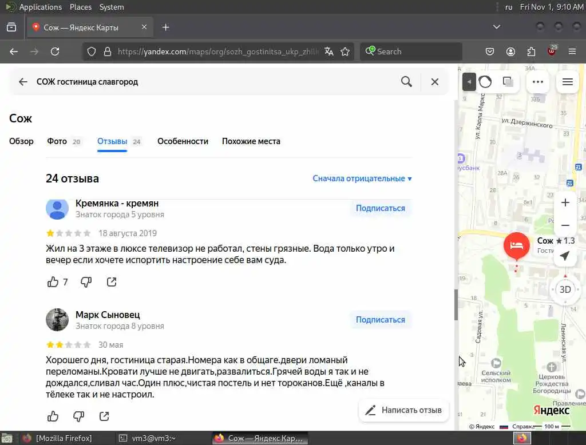Image resolution: width=586 pixels, height=445 pixels.
Task: Click the search text СОЖ гостиница славгород
Action: point(87,82)
